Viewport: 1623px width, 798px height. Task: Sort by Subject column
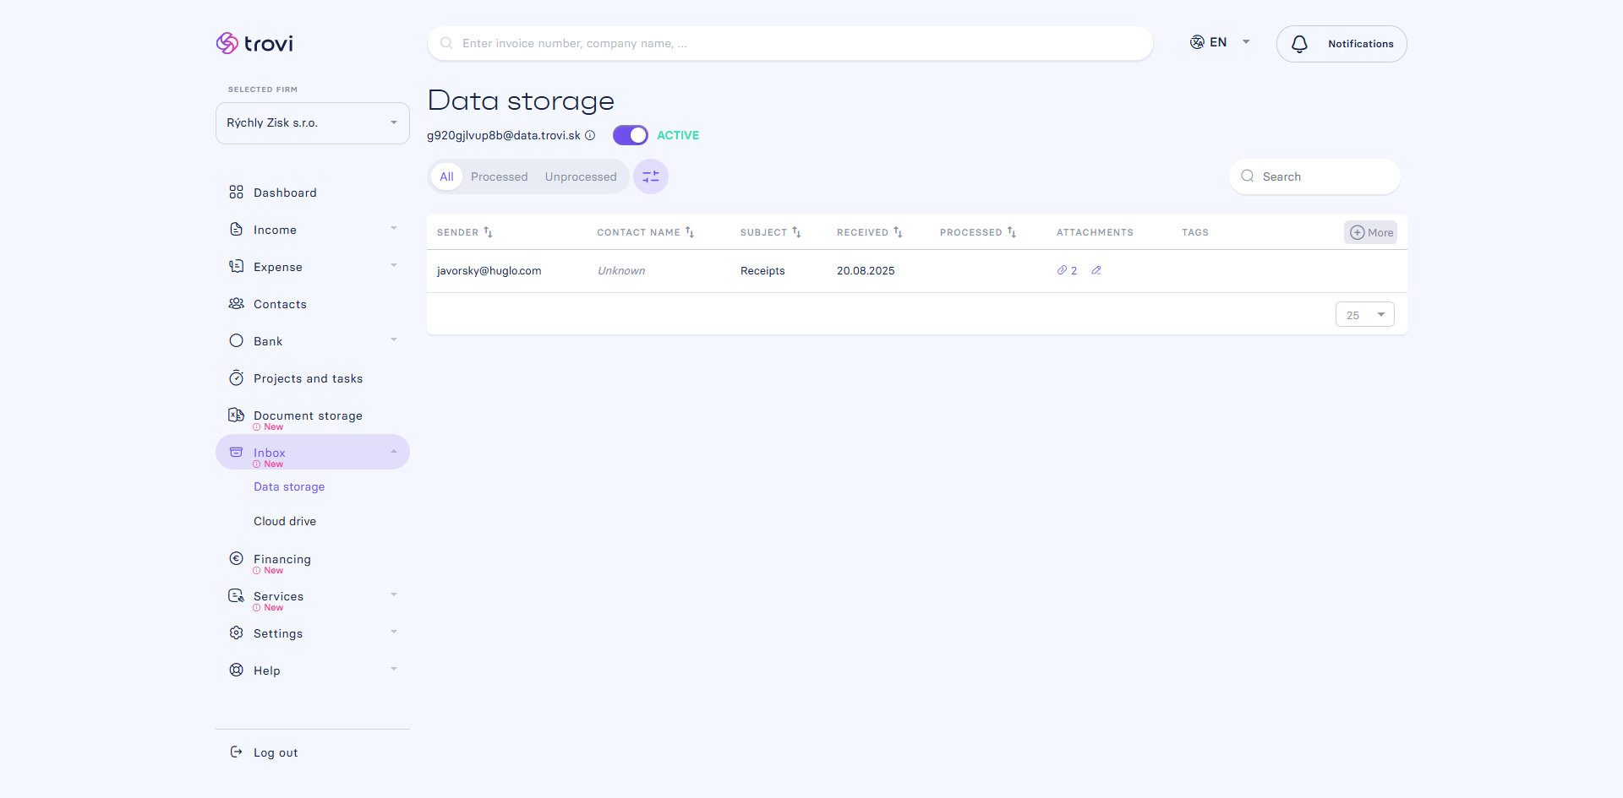click(x=796, y=232)
